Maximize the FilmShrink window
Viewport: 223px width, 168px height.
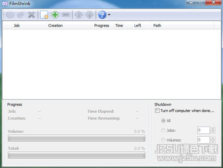pyautogui.click(x=201, y=3)
